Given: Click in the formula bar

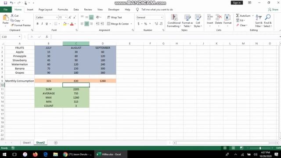Looking at the screenshot, I should [165, 37].
